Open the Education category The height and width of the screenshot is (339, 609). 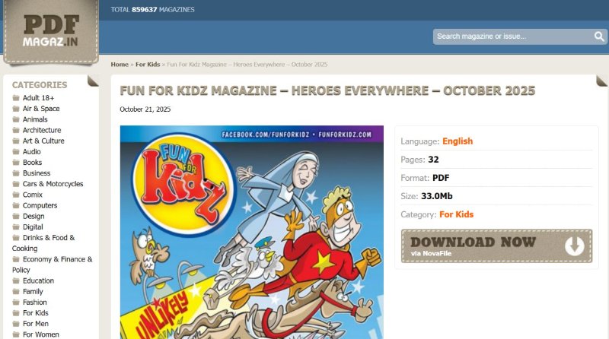tap(39, 280)
